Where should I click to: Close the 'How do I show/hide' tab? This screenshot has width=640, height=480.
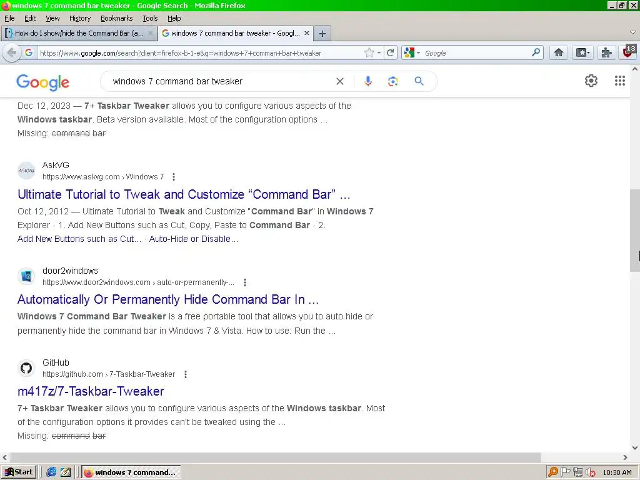click(x=150, y=33)
